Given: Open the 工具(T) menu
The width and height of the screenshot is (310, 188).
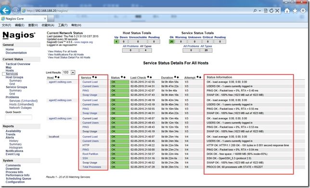Looking at the screenshot, I should click(63, 25).
